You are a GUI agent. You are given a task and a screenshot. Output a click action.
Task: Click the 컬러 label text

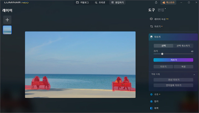pos(156,101)
